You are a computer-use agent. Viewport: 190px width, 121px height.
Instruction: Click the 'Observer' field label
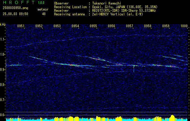click(61, 3)
